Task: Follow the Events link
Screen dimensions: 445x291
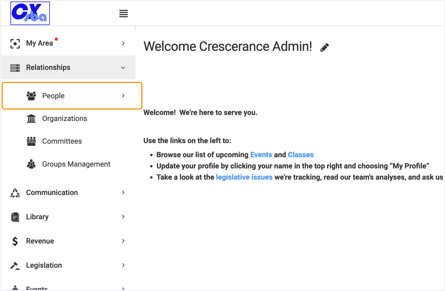Action: [261, 155]
